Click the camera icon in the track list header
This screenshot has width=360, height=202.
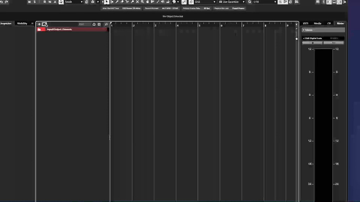pyautogui.click(x=94, y=24)
